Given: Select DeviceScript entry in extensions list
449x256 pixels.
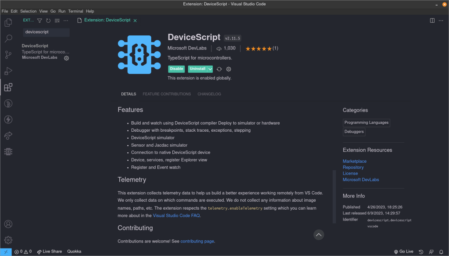Looking at the screenshot, I should tap(46, 52).
